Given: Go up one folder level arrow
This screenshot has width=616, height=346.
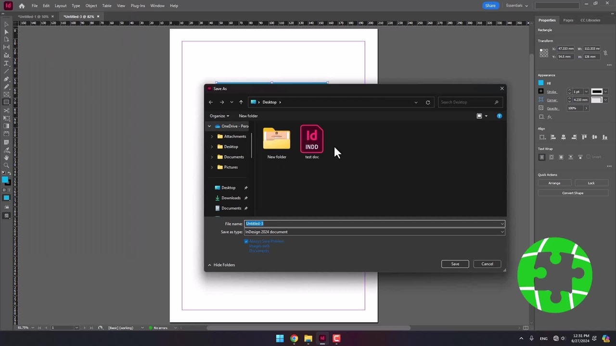Looking at the screenshot, I should pyautogui.click(x=241, y=102).
